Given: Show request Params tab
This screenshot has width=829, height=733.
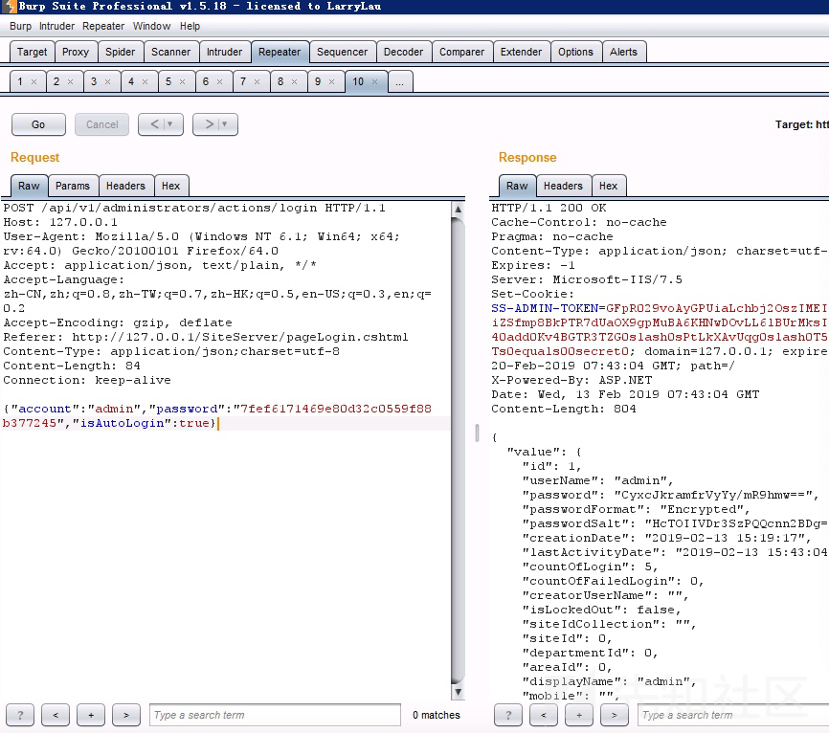Looking at the screenshot, I should 73,186.
